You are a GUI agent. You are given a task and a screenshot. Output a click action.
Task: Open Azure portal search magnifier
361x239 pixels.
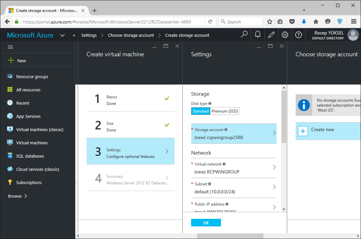244,34
